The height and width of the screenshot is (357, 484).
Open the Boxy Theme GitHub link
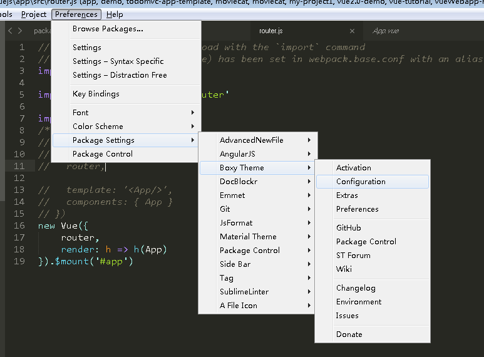point(349,228)
